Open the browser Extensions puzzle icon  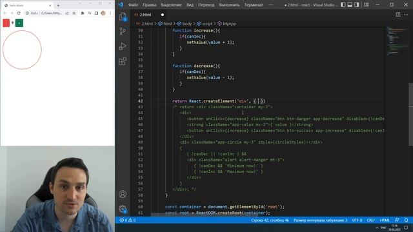coord(83,13)
